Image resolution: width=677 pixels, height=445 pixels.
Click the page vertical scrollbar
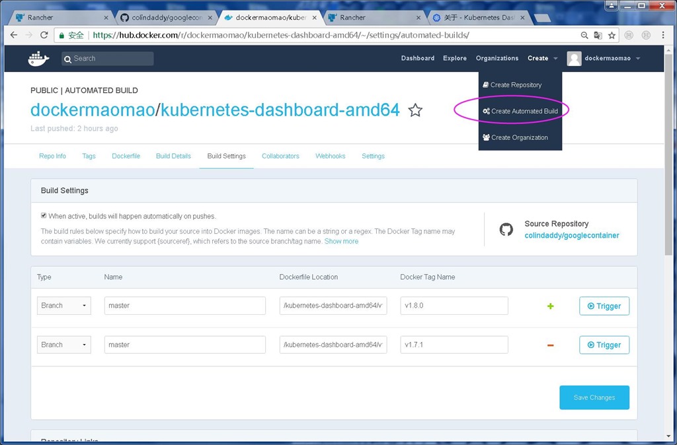[669, 155]
